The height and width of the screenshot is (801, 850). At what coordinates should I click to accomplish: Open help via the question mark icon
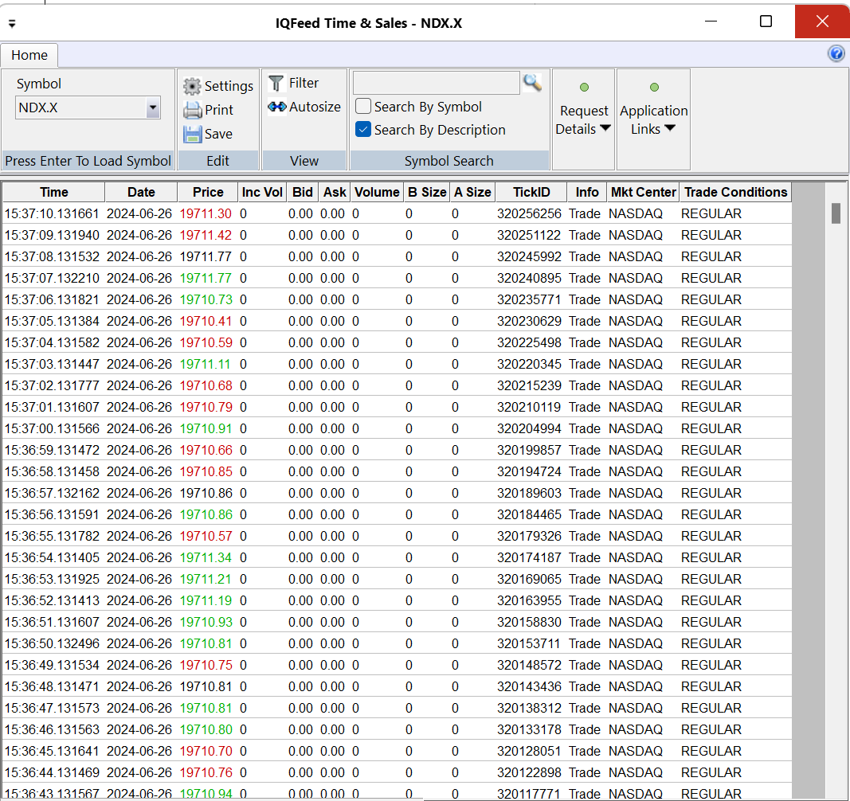pos(836,53)
